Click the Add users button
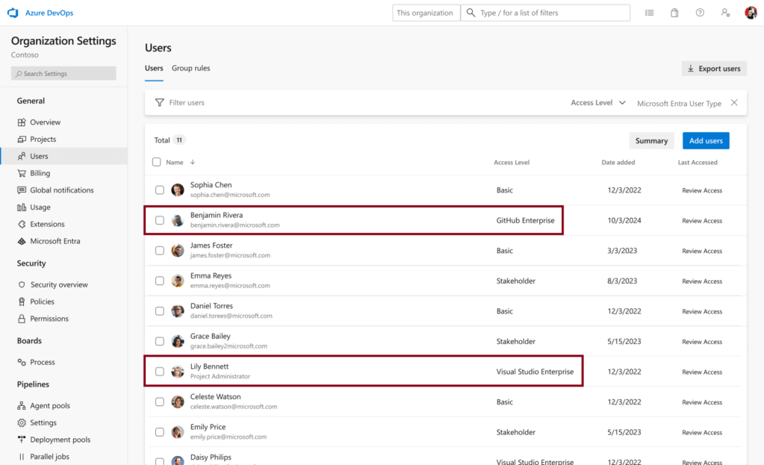 click(x=705, y=140)
